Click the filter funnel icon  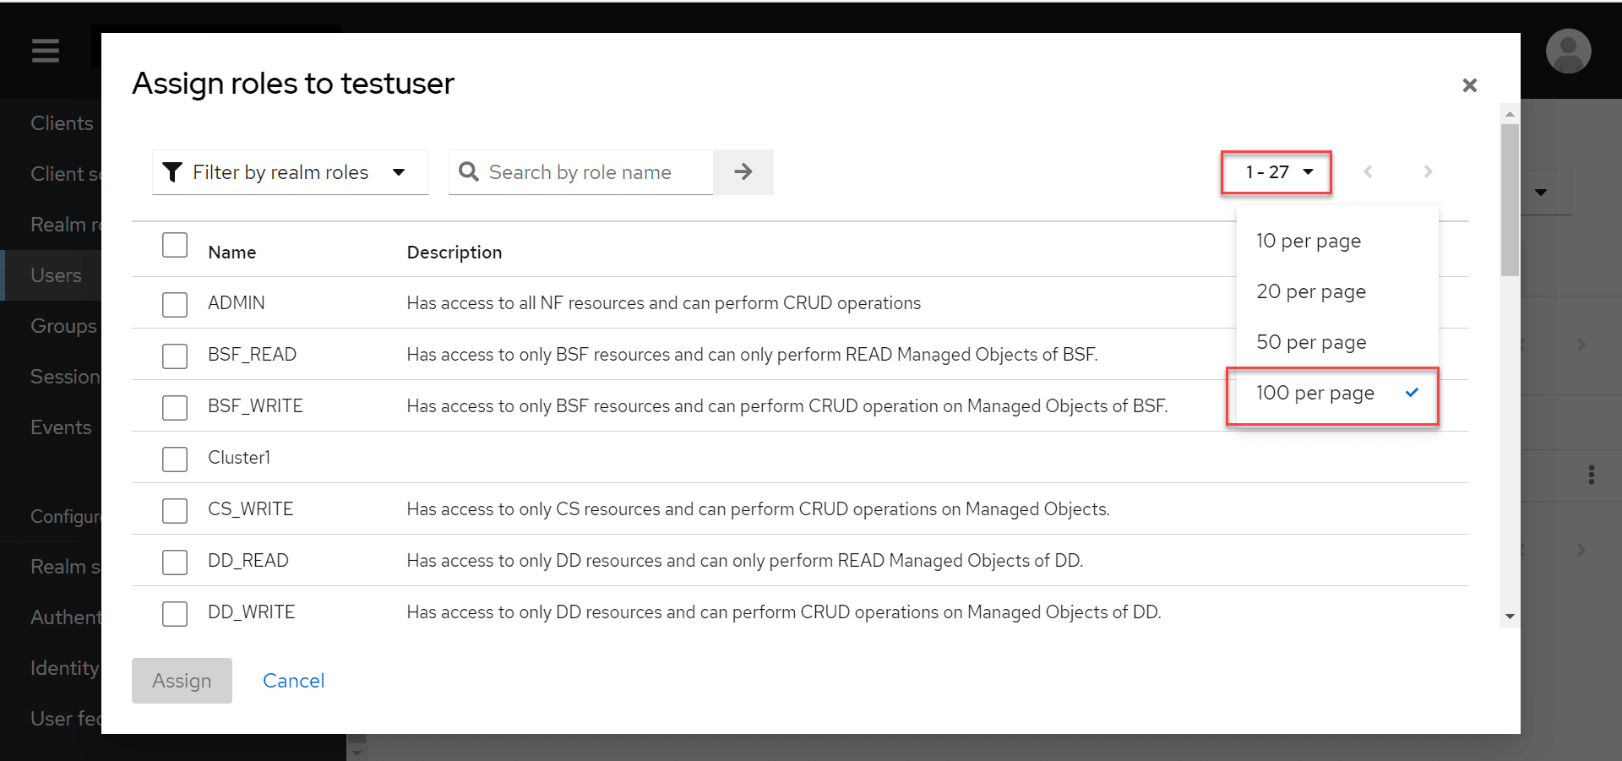point(172,171)
